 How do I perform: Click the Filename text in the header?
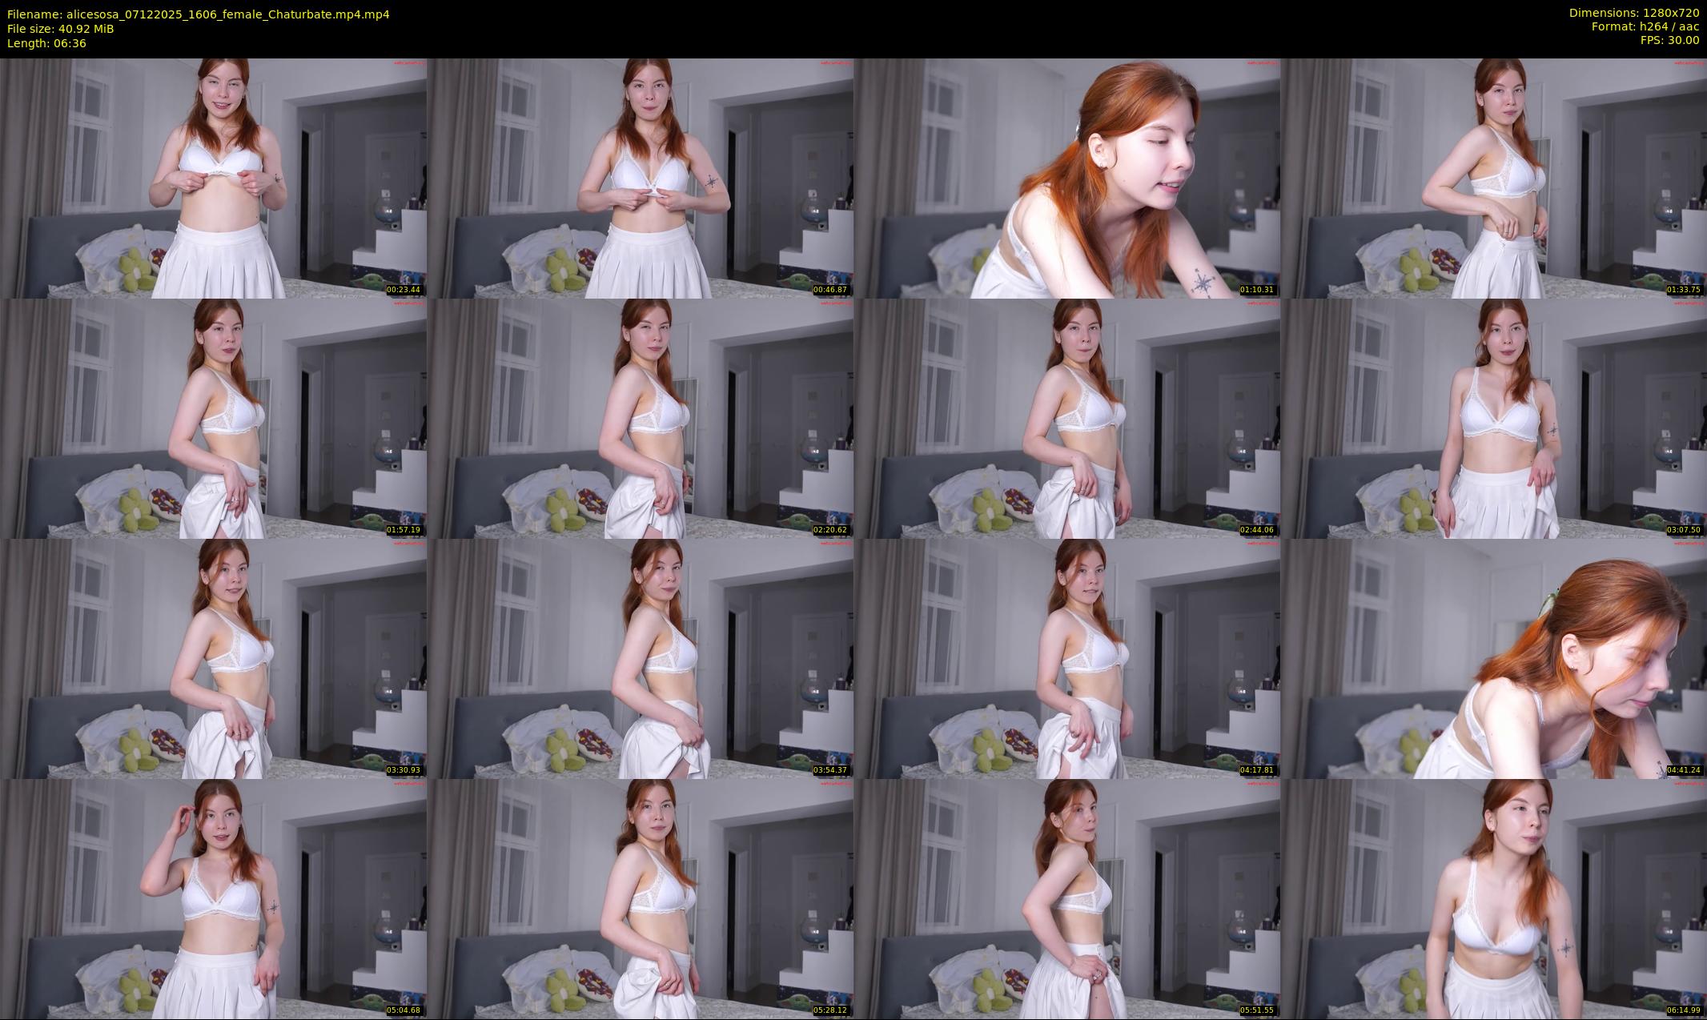[198, 14]
